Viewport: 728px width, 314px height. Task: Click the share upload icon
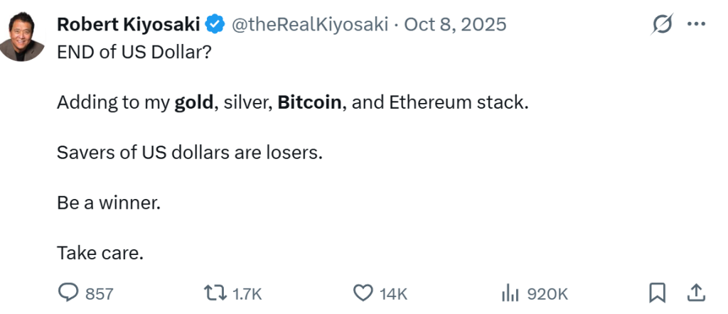tap(696, 292)
